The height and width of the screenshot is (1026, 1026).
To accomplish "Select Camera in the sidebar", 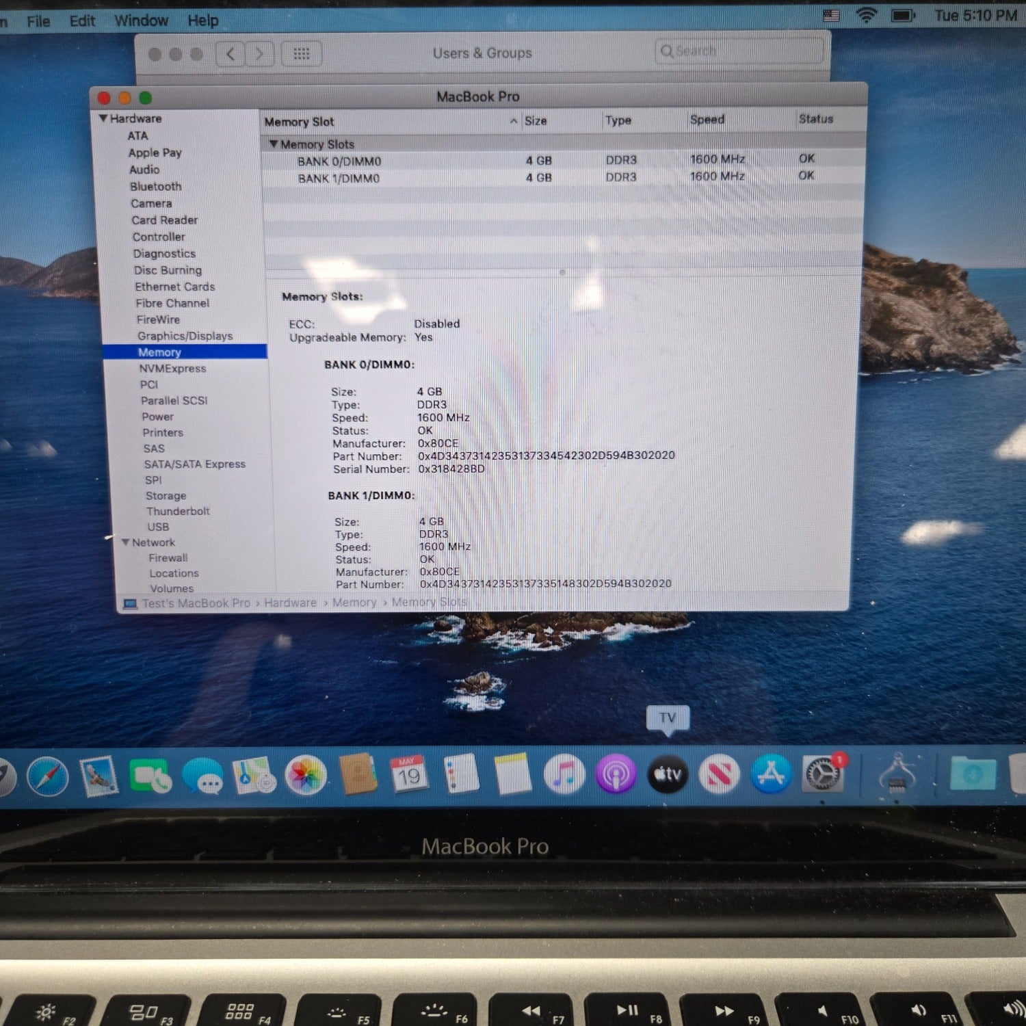I will tap(151, 203).
